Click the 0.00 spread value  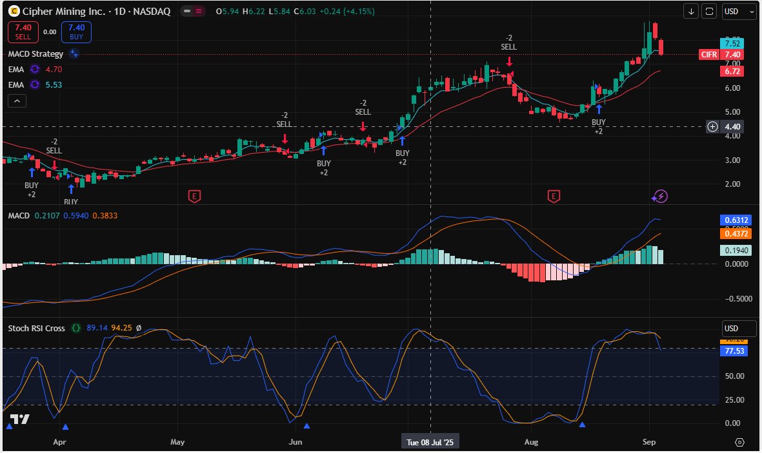click(x=50, y=32)
